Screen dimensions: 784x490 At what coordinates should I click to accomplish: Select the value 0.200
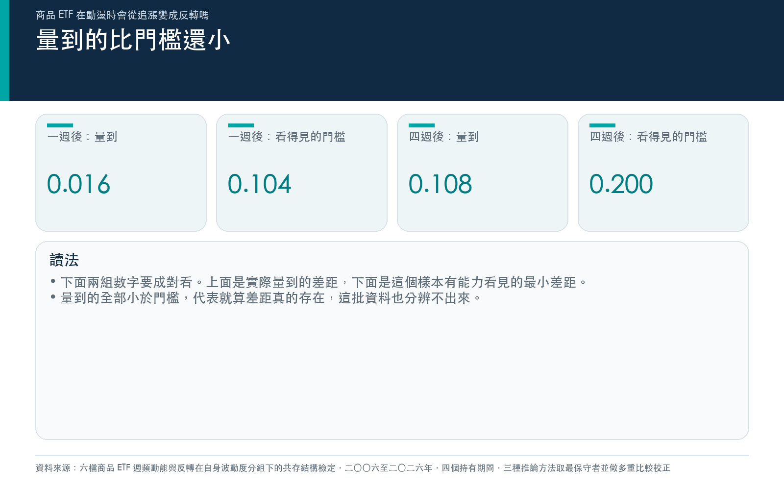[621, 184]
